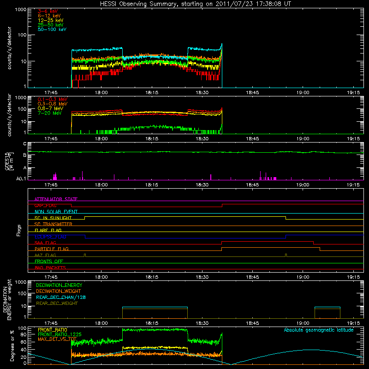This screenshot has width=369, height=369.
Task: Select the 50-100 keV legend label
Action: point(52,30)
